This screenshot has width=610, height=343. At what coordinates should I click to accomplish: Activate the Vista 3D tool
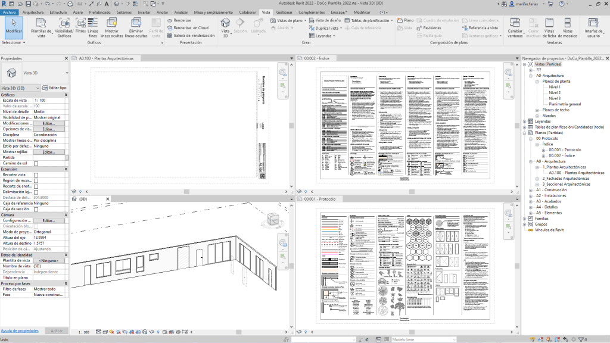point(225,26)
